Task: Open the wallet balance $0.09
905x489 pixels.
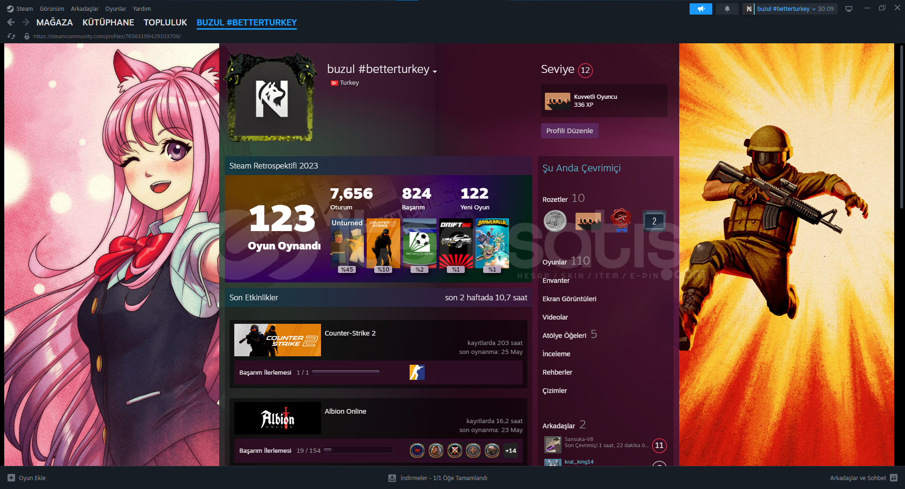Action: [x=826, y=9]
